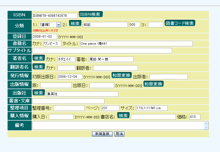Click 検索 button in 分類 row
The image size is (220, 152).
click(x=75, y=23)
